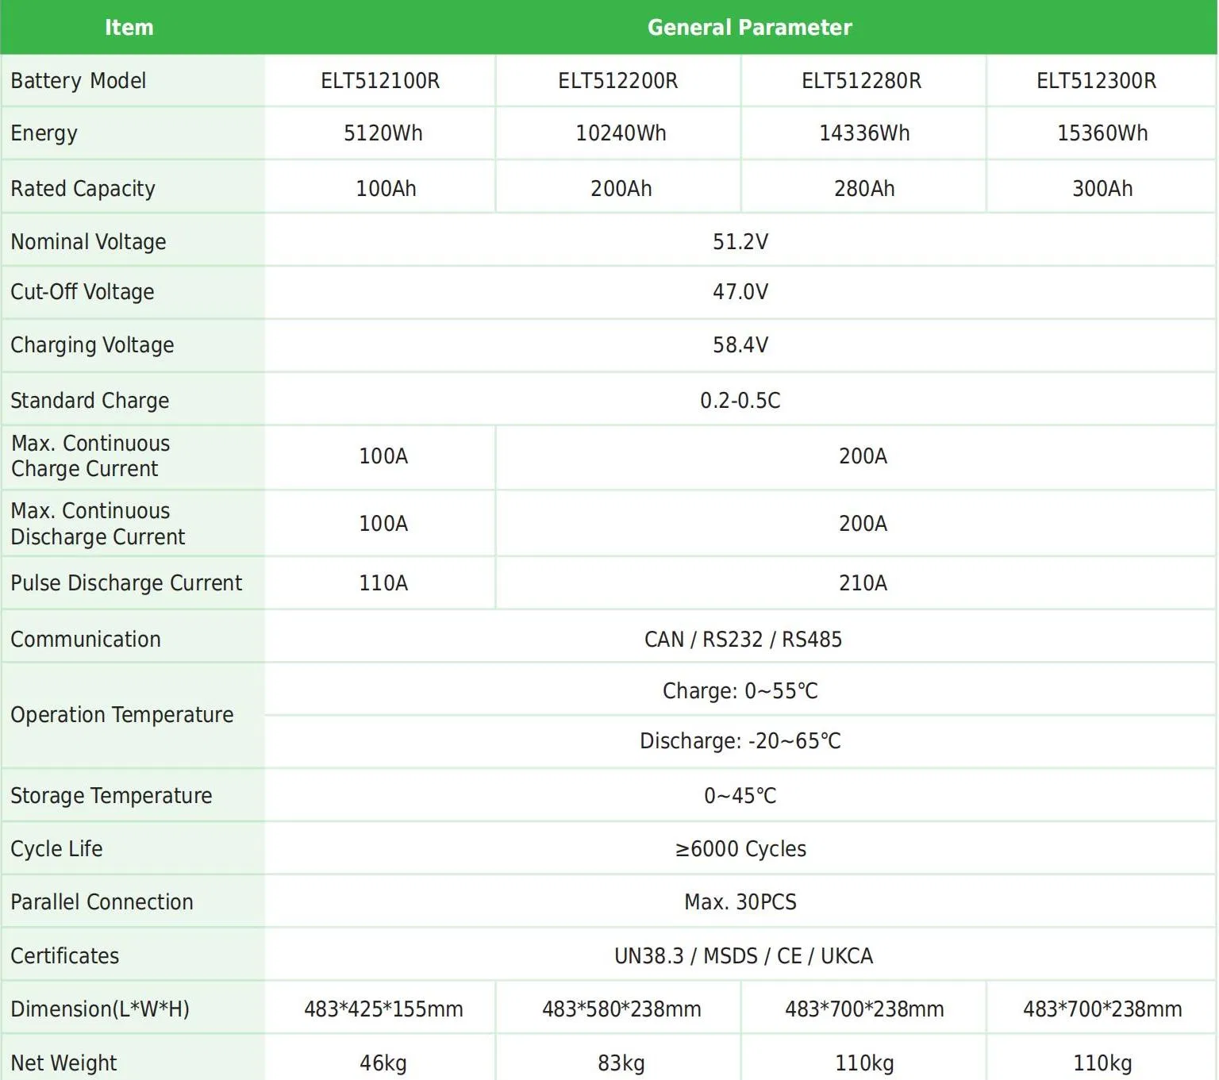Select the "Pulse Discharge Current" row label
1219x1080 pixels.
(x=126, y=583)
